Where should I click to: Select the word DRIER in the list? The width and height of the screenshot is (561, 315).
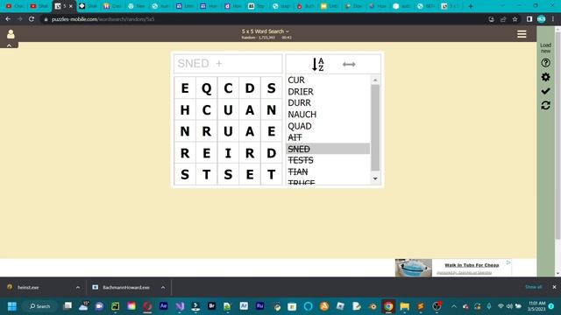pos(301,92)
